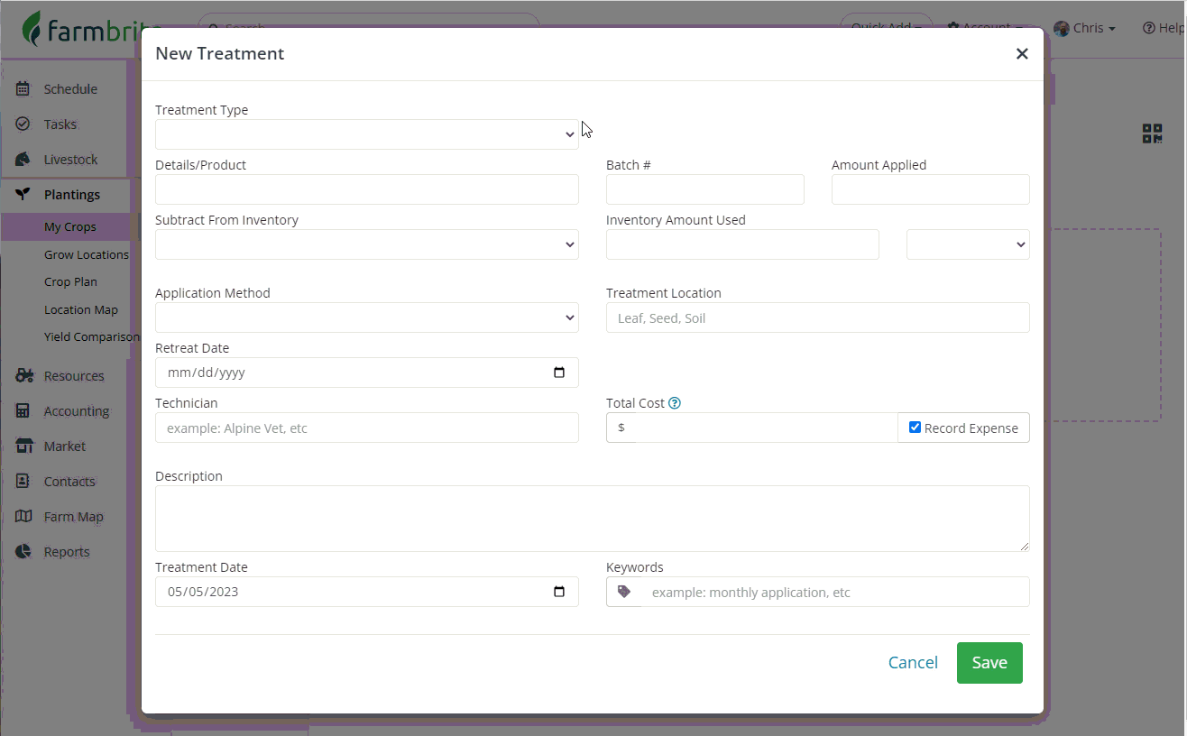
Task: Uncheck the Record Expense checkbox
Action: [915, 428]
